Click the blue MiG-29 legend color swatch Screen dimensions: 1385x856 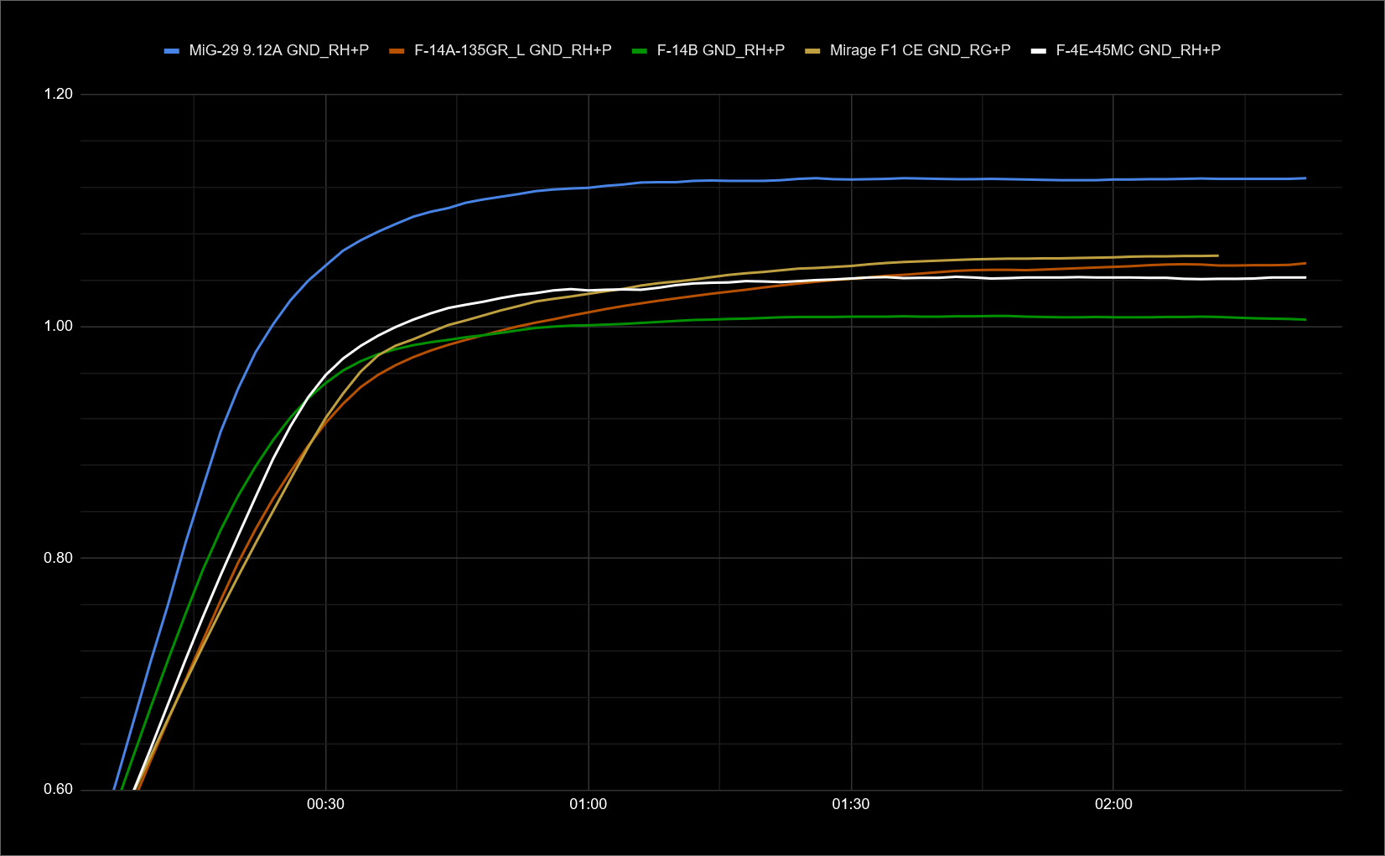(x=172, y=51)
